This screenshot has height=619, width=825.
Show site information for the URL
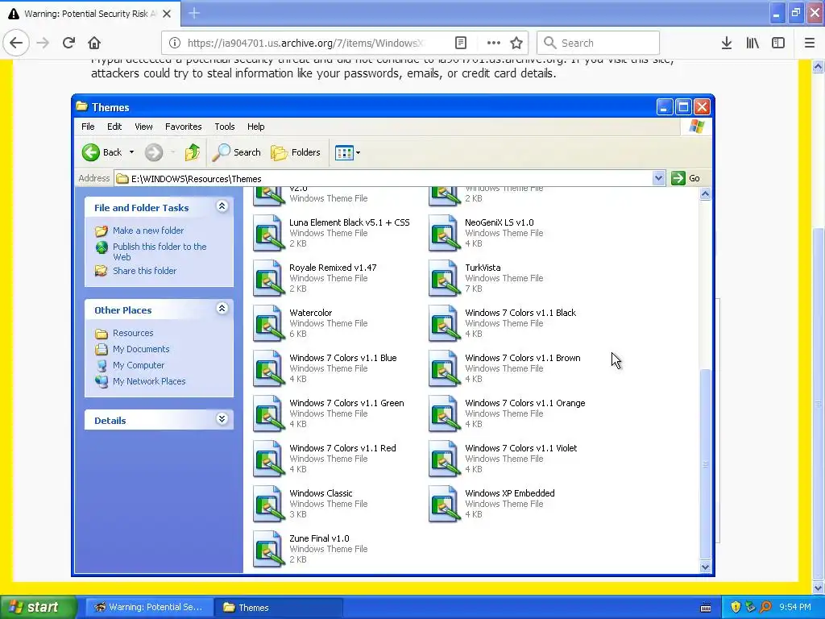[175, 43]
